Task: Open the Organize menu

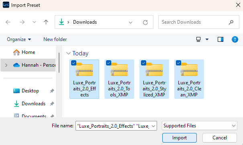Action: (19, 39)
